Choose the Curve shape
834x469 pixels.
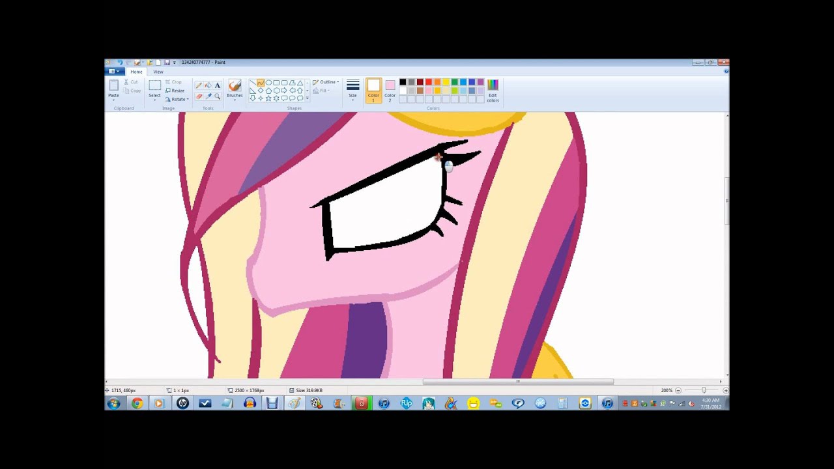coord(261,83)
